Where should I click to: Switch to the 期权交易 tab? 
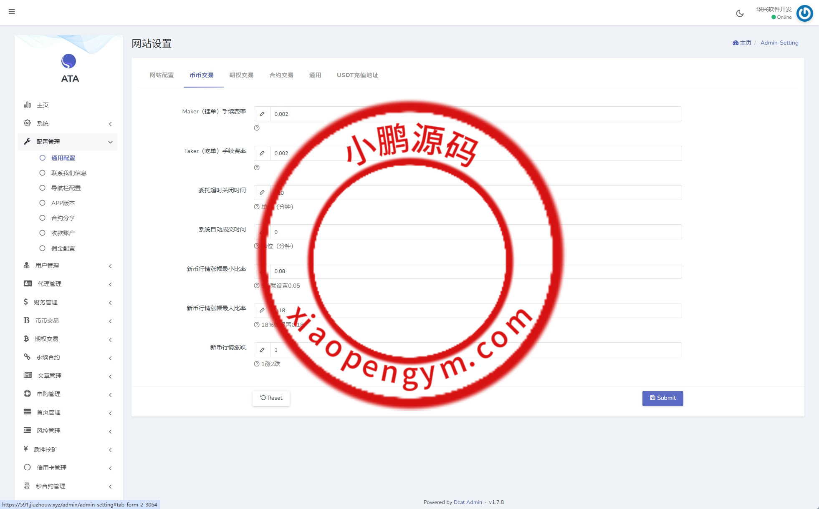(x=241, y=75)
